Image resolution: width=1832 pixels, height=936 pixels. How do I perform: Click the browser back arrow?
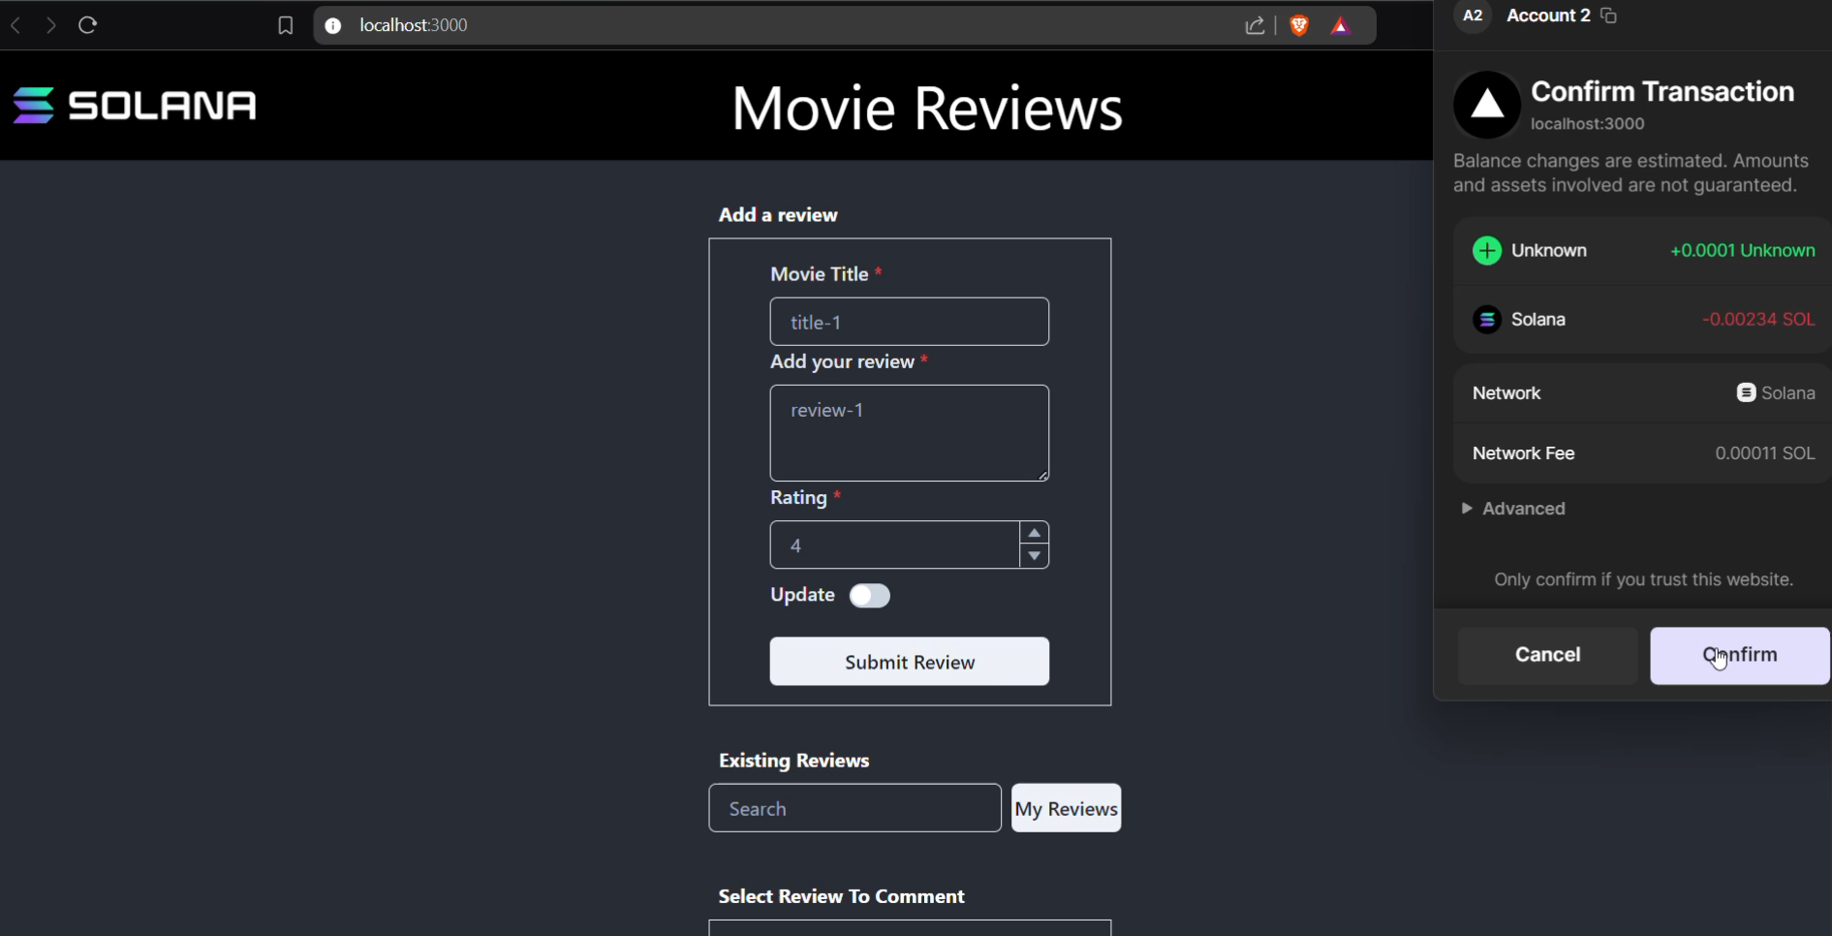tap(16, 25)
